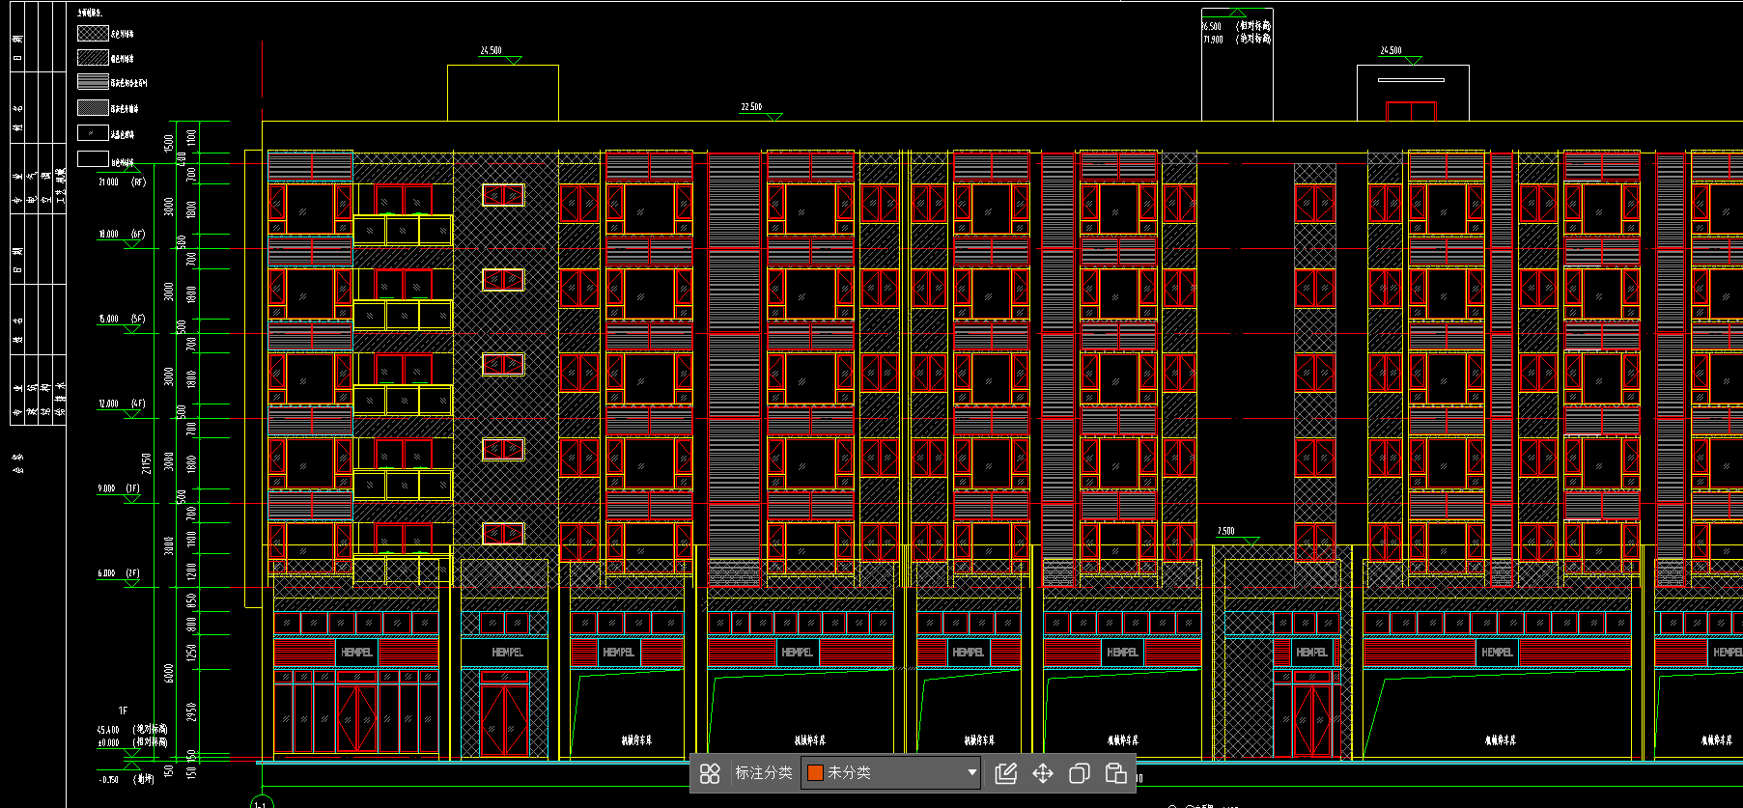
Task: Click the 2950 vertical dimension text
Action: pyautogui.click(x=191, y=711)
